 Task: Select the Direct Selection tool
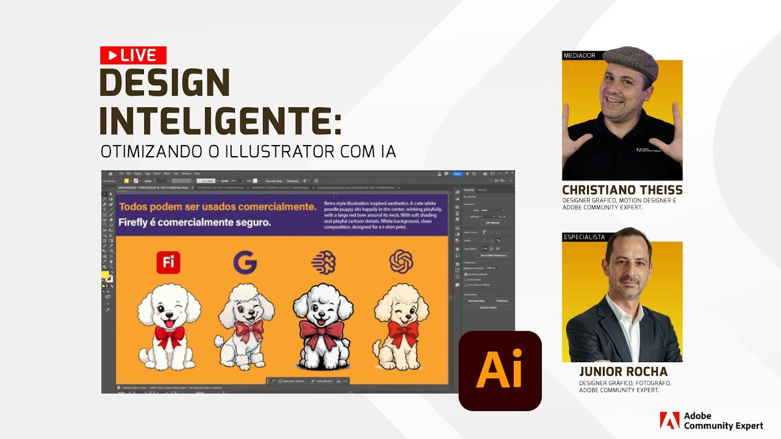point(111,194)
